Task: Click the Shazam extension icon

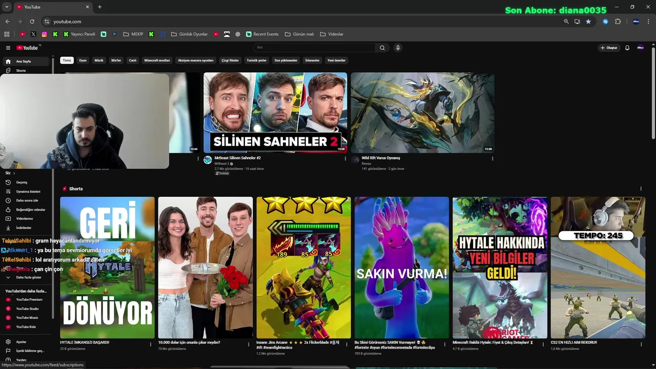Action: 605,22
